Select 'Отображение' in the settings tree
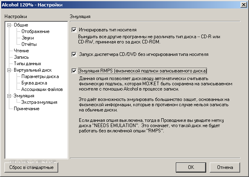249x177 pixels. pyautogui.click(x=35, y=31)
